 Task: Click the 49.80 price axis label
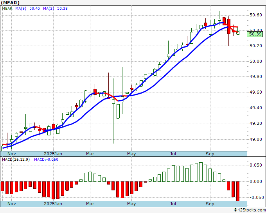pos(256,76)
